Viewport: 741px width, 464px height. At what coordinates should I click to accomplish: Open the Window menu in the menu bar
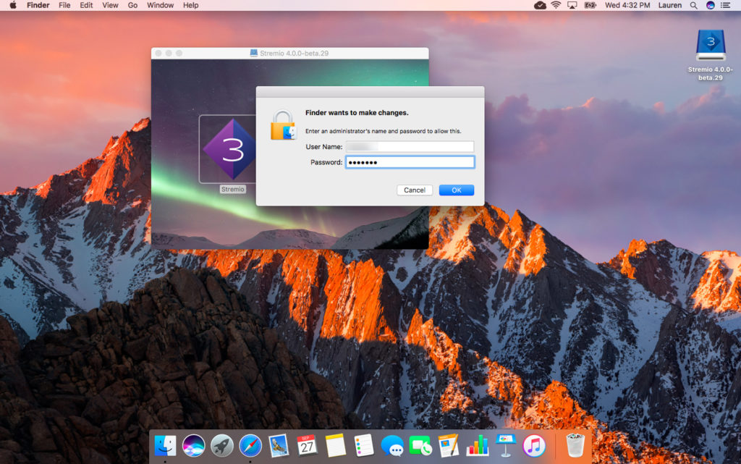[x=159, y=6]
